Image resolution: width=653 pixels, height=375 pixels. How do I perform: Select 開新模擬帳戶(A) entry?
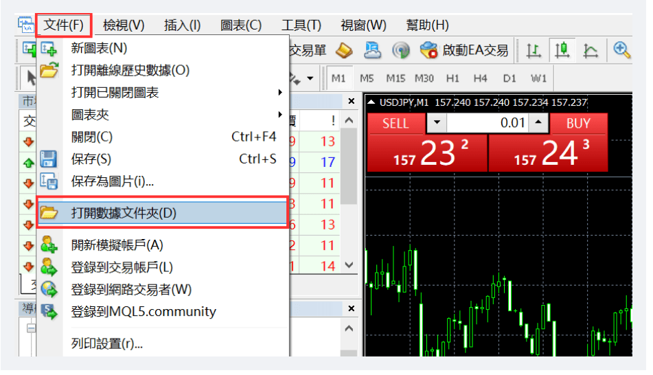pyautogui.click(x=163, y=245)
